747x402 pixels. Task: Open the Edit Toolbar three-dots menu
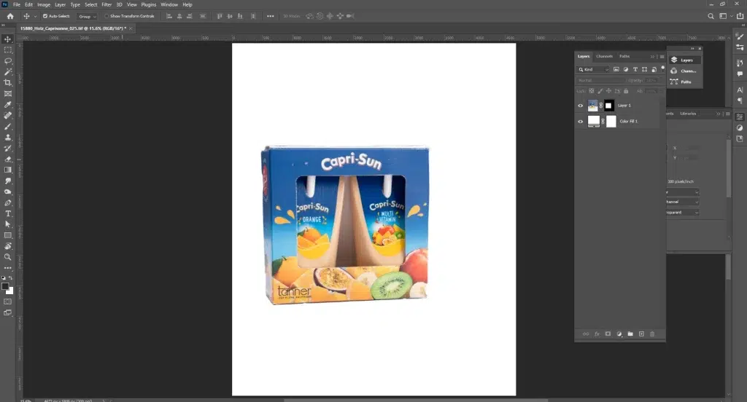pos(7,268)
